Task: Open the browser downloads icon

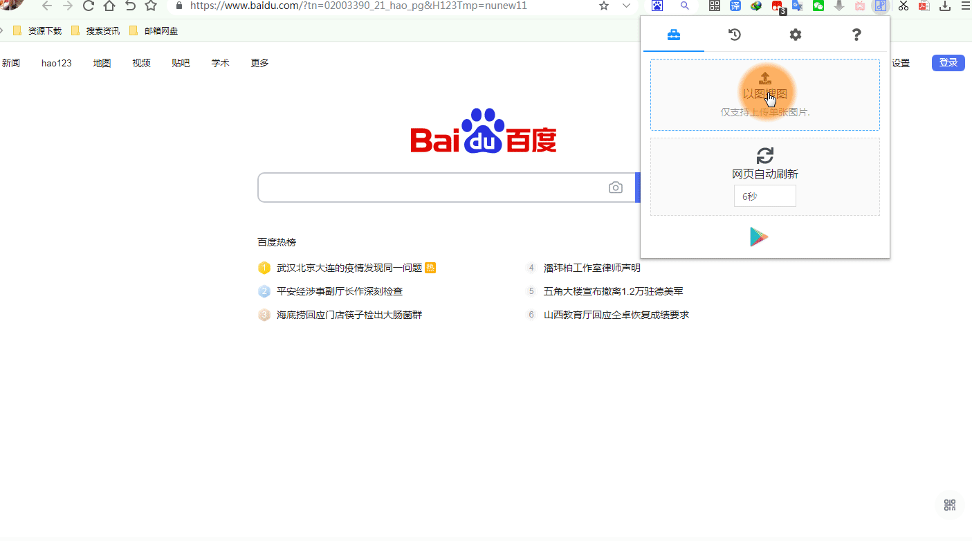Action: [x=945, y=6]
